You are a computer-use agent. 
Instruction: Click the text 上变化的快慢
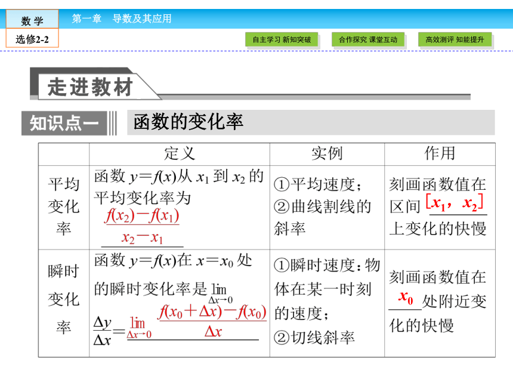438,228
